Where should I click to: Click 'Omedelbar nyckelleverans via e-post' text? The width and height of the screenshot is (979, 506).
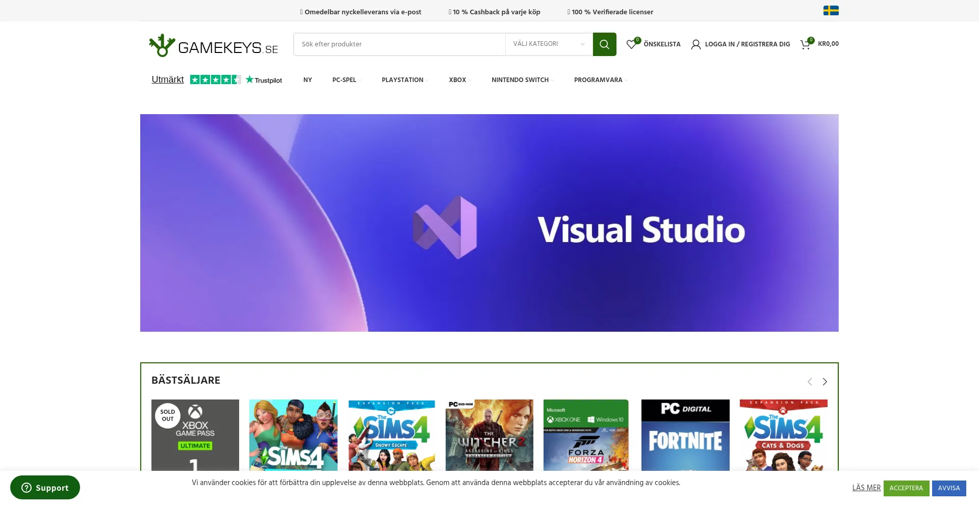click(363, 12)
